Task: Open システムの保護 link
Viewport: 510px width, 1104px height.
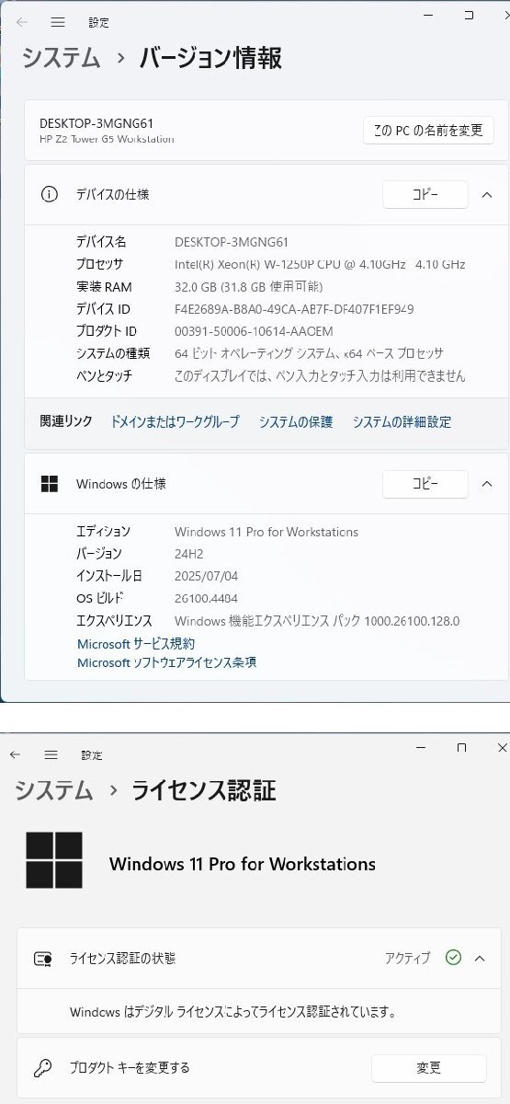Action: tap(296, 421)
